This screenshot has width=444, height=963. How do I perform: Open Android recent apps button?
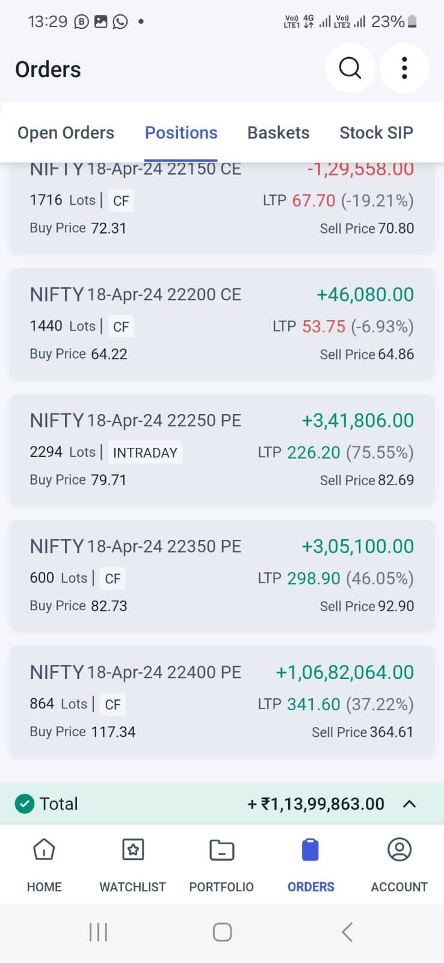(98, 932)
